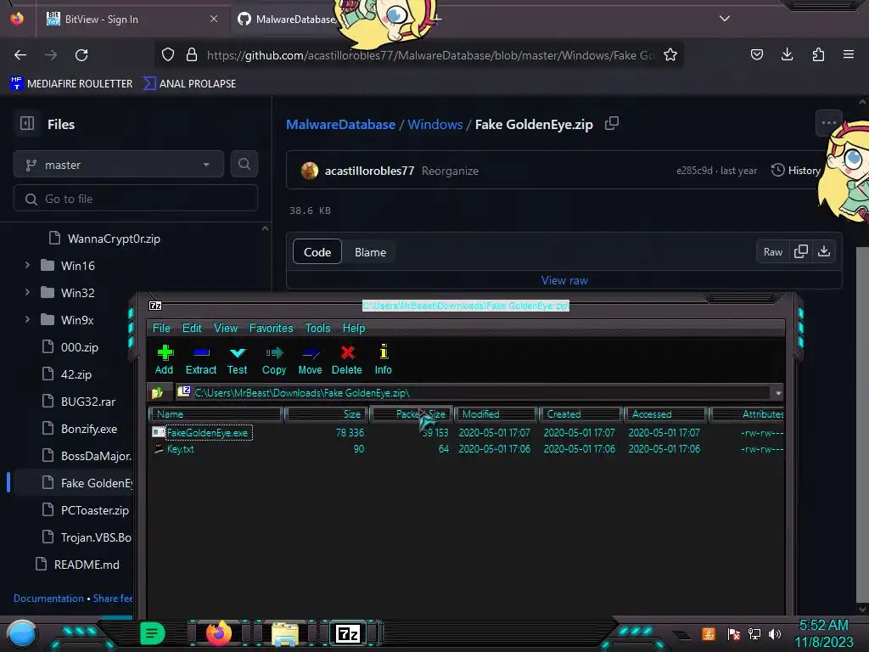Sort by the Modified column header
Screen dimensions: 869x652
tap(496, 414)
